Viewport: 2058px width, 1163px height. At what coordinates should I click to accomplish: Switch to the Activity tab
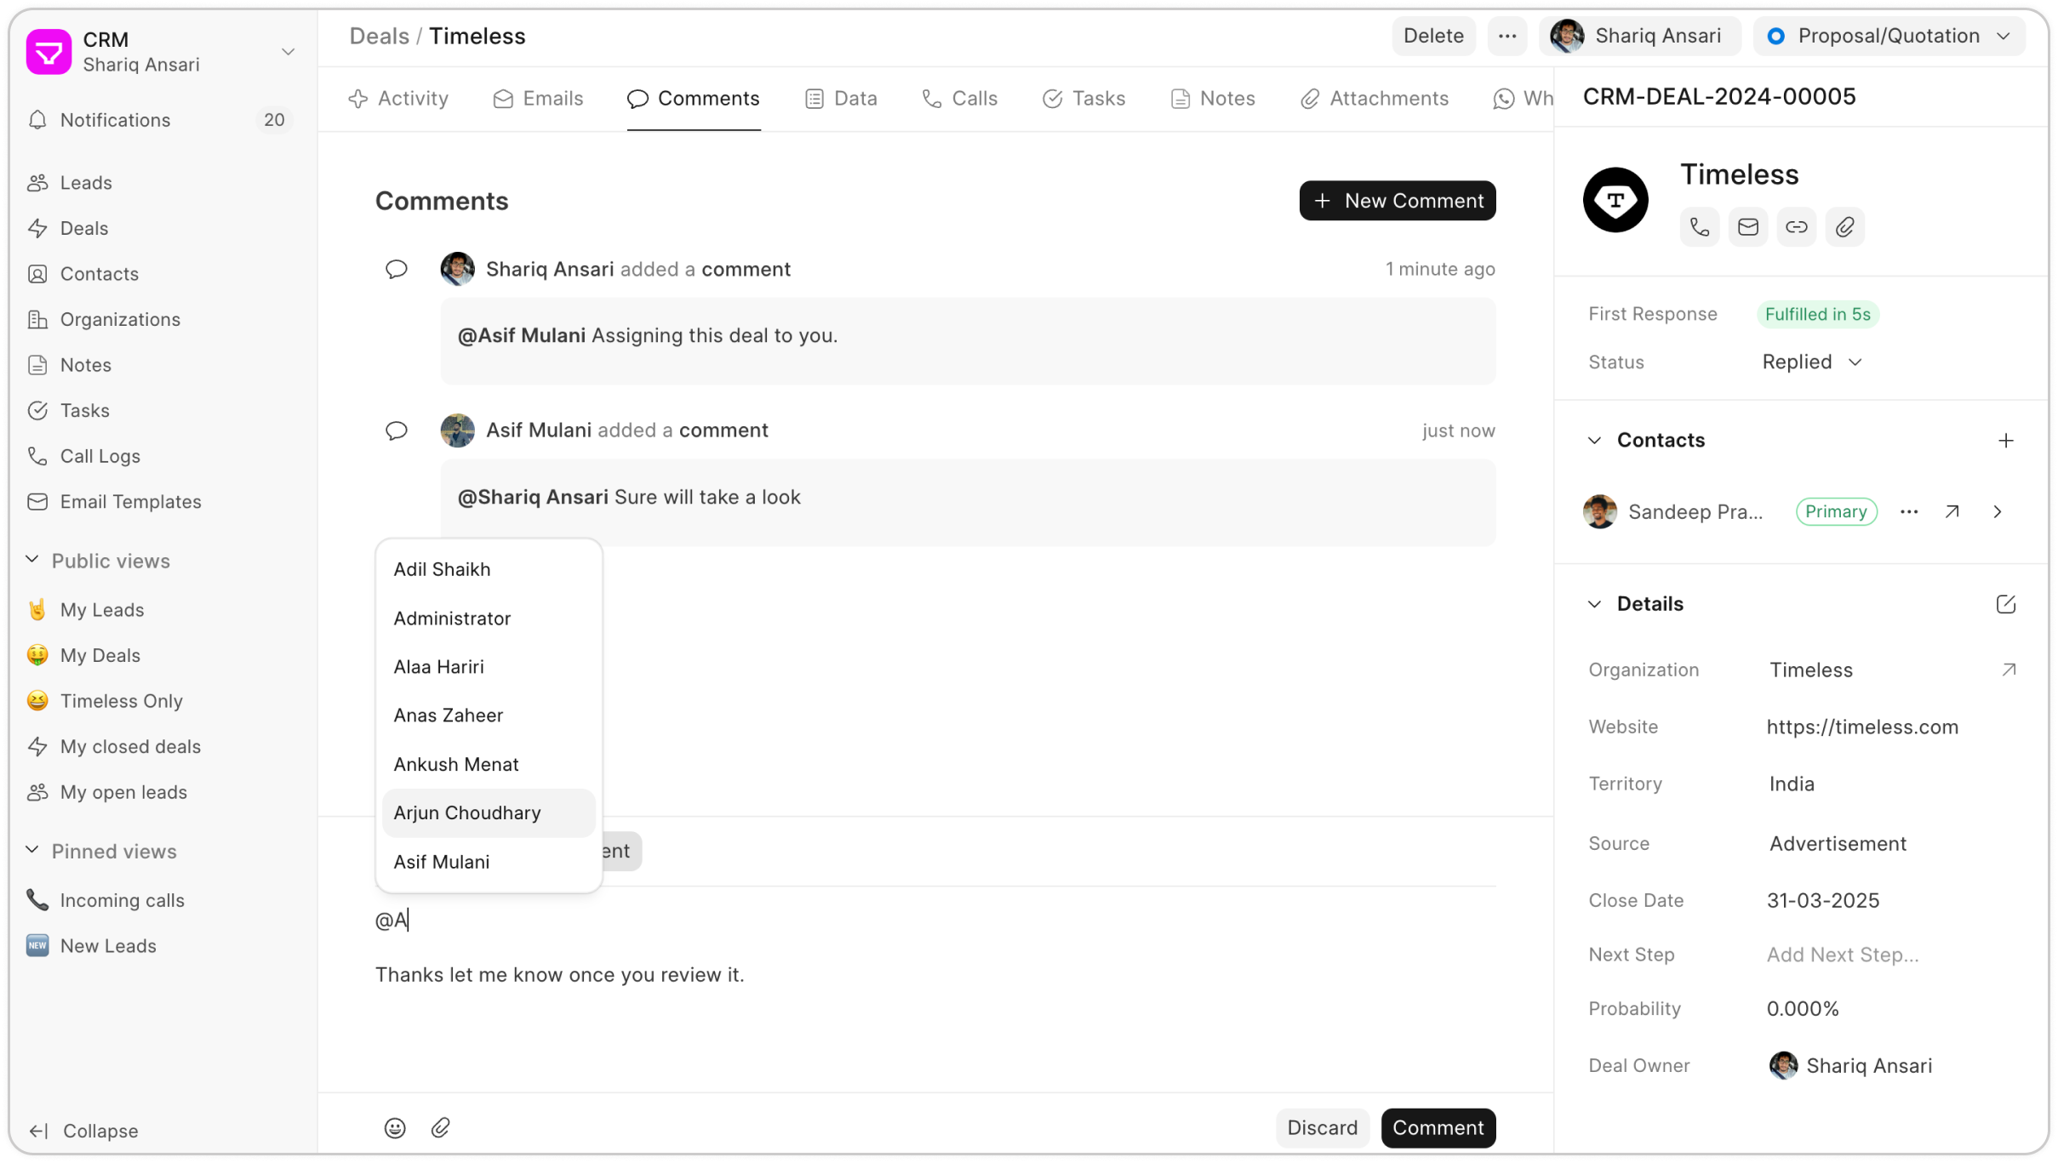point(398,98)
